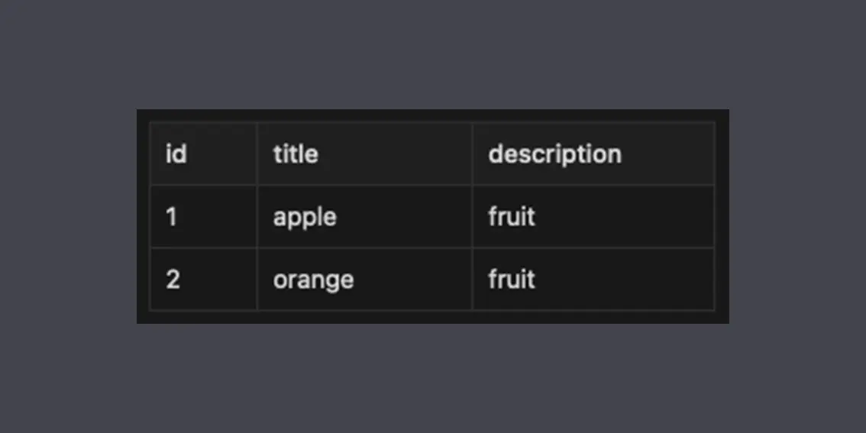Select the fruit cell in apple row
This screenshot has width=866, height=433.
(593, 217)
